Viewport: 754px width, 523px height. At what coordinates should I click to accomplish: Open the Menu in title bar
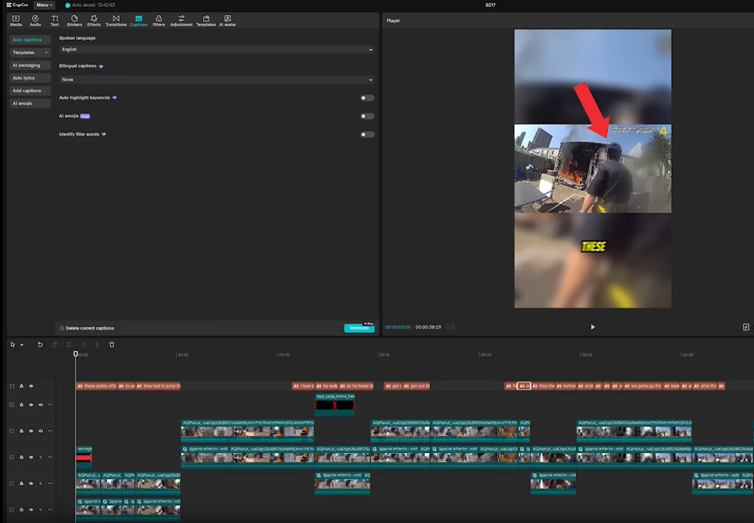pos(44,5)
